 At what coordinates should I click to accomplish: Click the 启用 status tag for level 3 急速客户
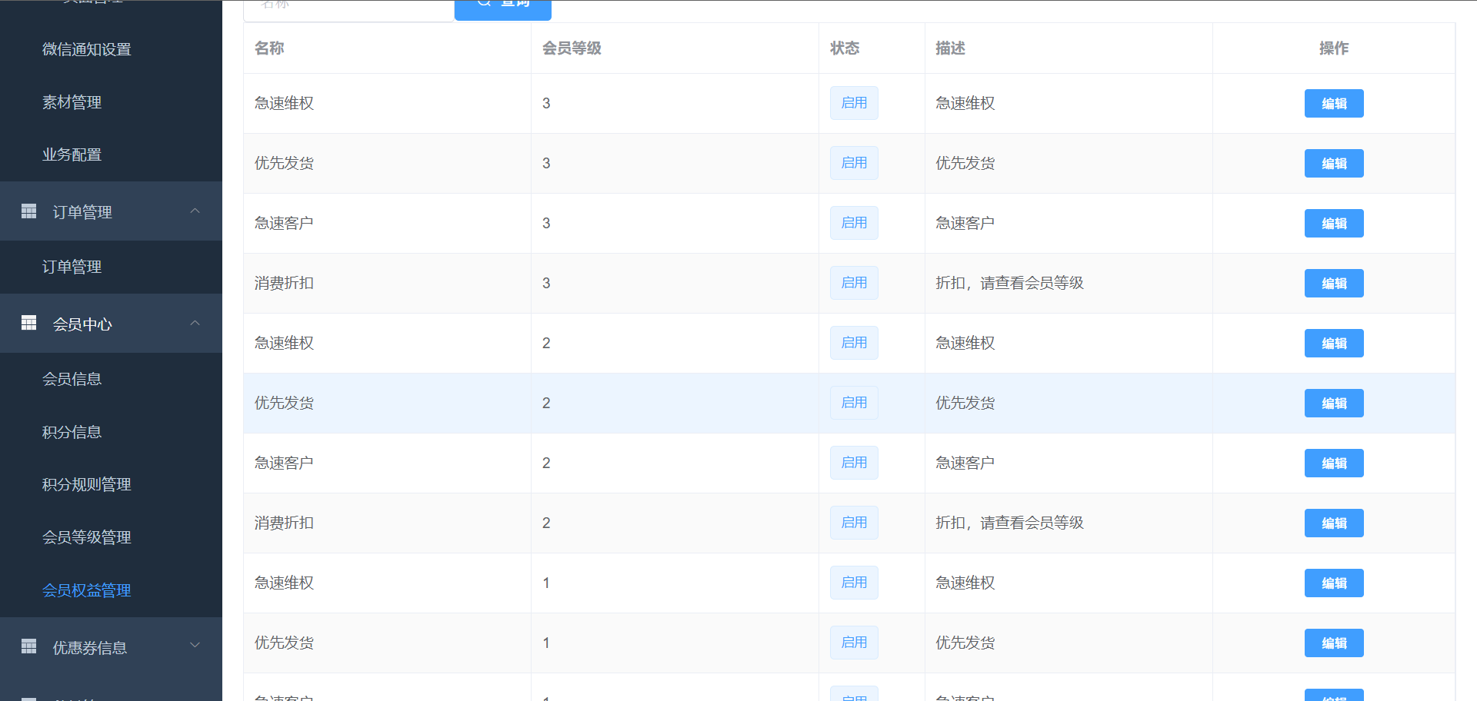pos(854,223)
